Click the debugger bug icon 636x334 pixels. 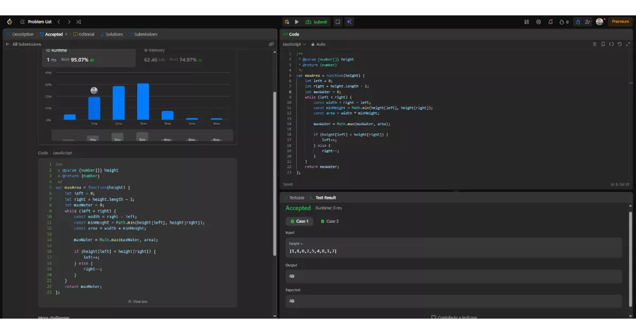287,22
